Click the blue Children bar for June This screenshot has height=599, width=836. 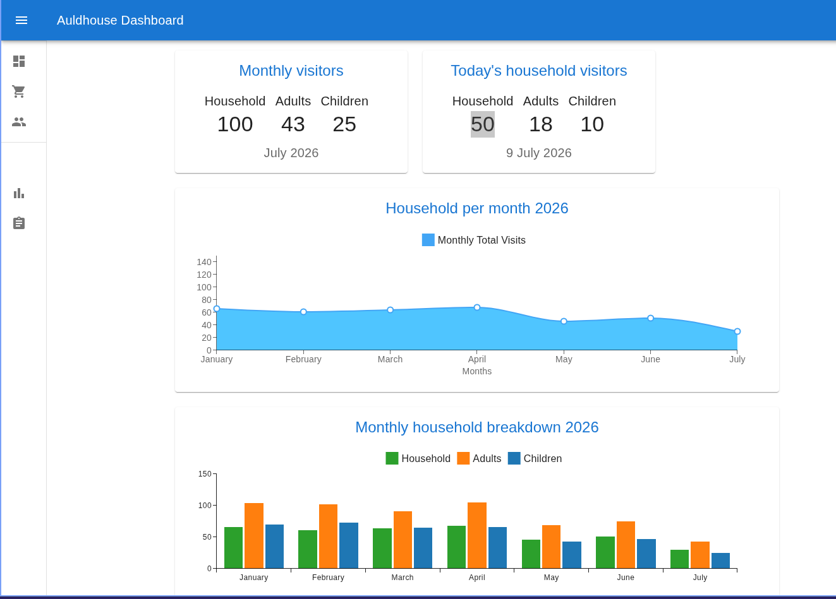[x=646, y=554]
